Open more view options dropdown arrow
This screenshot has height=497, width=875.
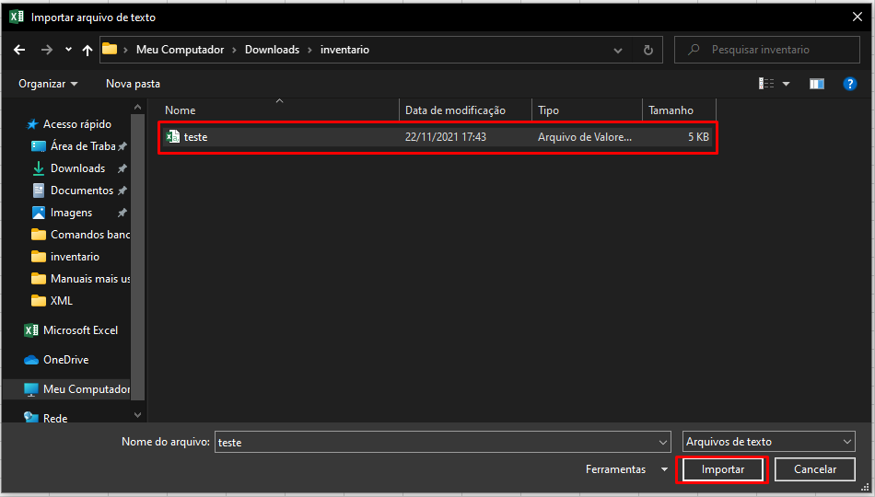[x=786, y=85]
